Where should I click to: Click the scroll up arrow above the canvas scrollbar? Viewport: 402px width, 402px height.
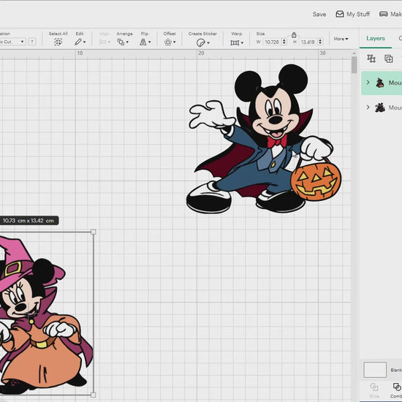354,53
